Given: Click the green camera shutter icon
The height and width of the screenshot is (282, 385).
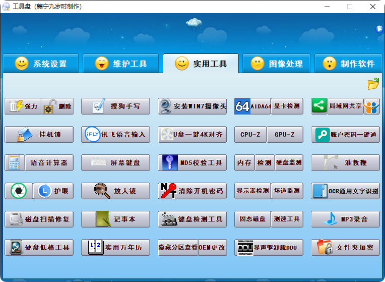Looking at the screenshot, I should [19, 191].
